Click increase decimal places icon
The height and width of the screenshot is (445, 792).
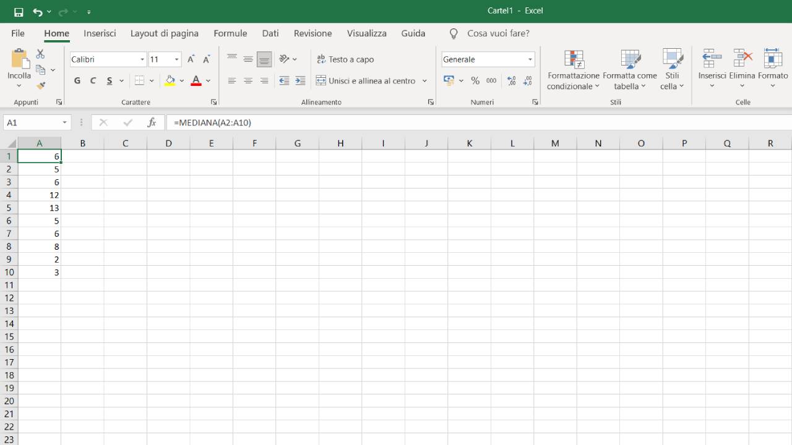(x=512, y=80)
